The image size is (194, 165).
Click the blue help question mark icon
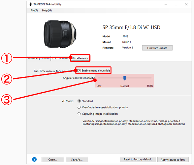[34, 159]
